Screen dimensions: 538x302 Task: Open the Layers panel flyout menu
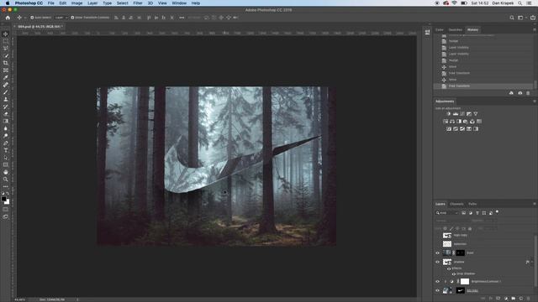pyautogui.click(x=535, y=204)
